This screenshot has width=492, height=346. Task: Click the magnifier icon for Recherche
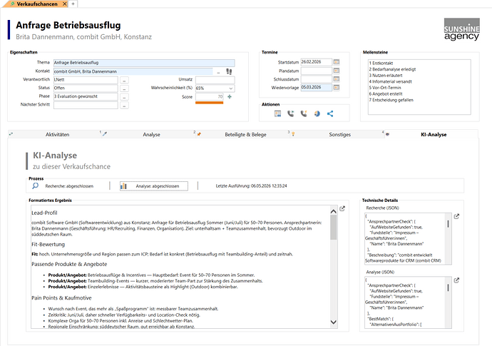(x=36, y=186)
